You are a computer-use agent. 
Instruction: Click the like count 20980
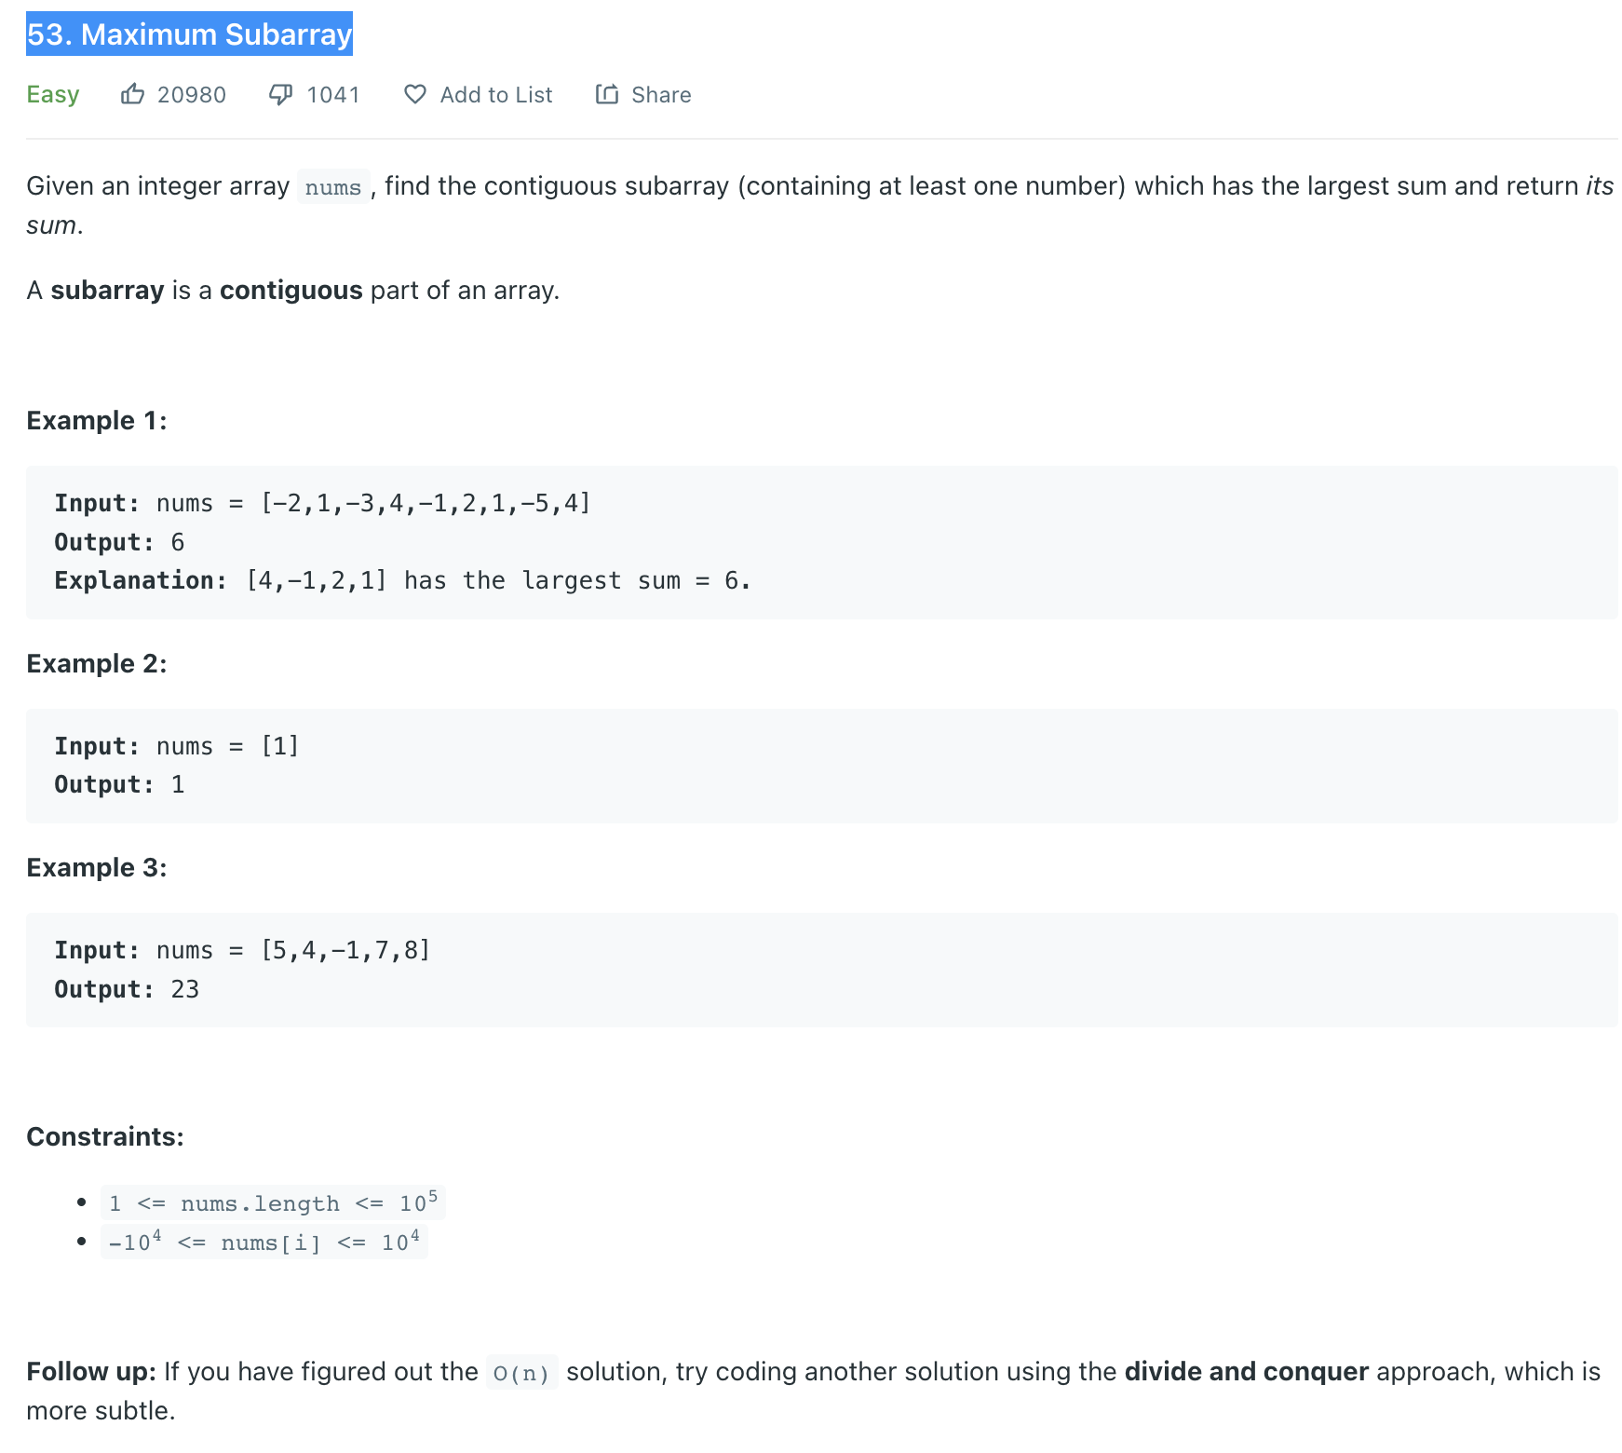coord(192,95)
